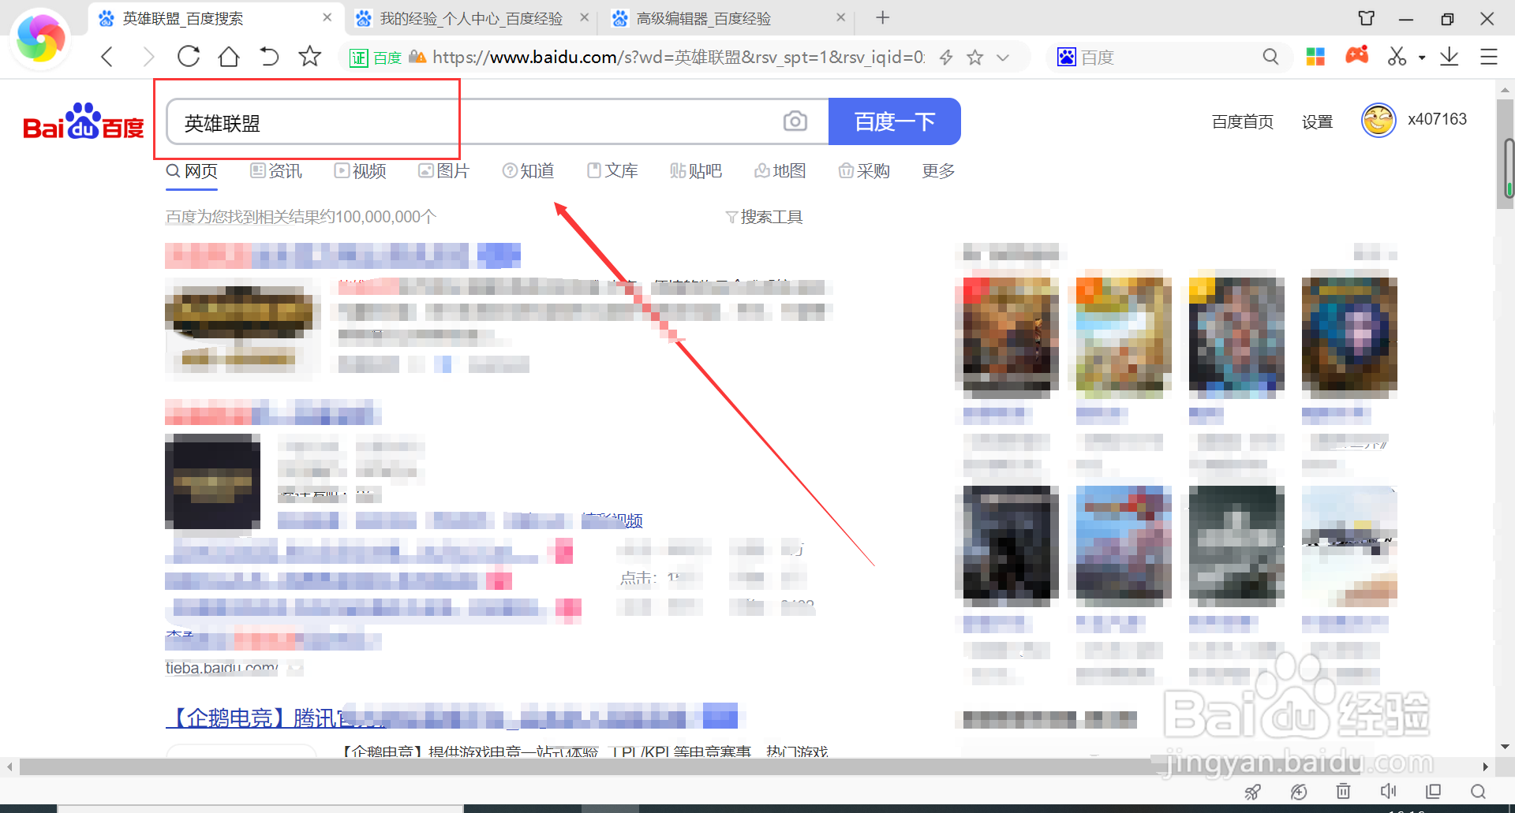Click the 360 browser logo

tap(41, 38)
